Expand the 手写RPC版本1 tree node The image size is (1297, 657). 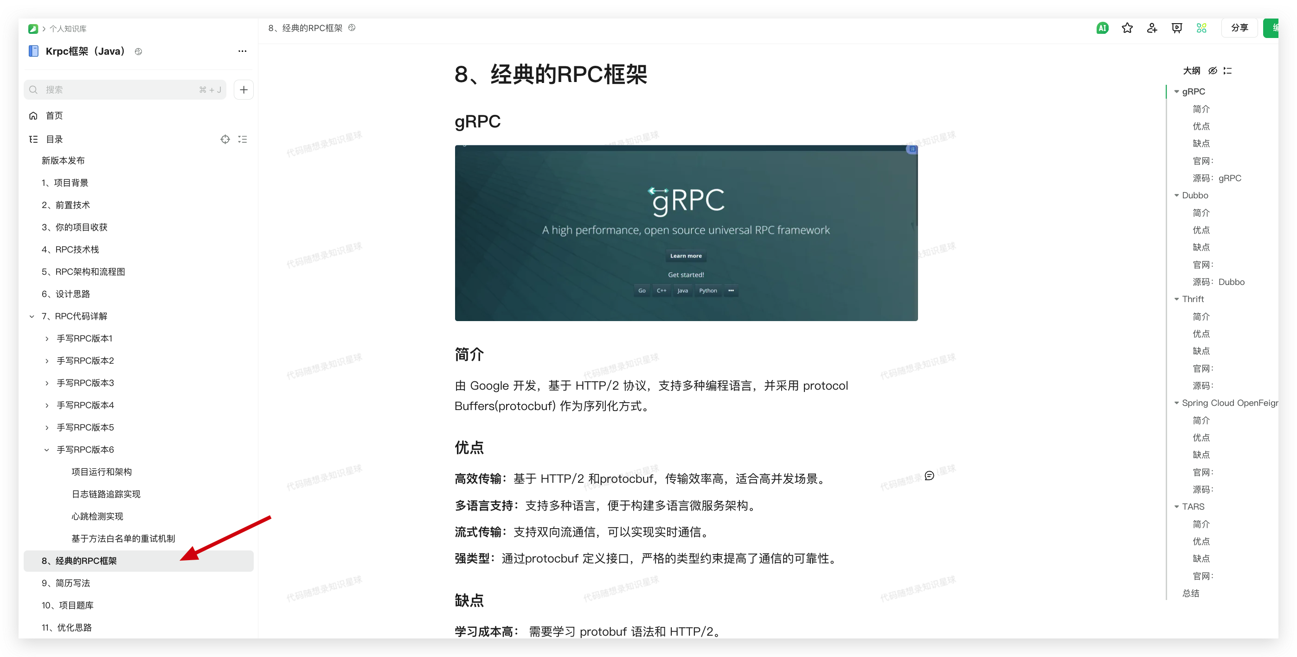point(47,339)
